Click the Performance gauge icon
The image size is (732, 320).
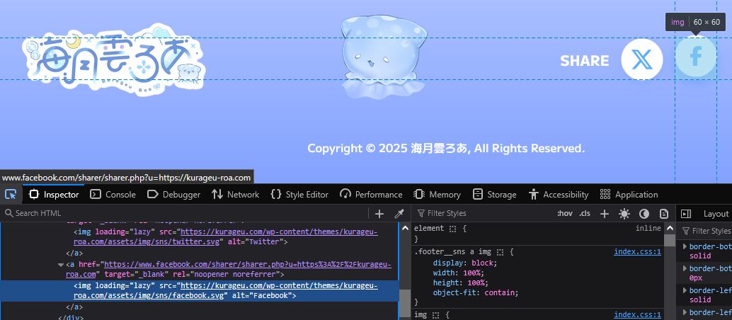pyautogui.click(x=345, y=194)
